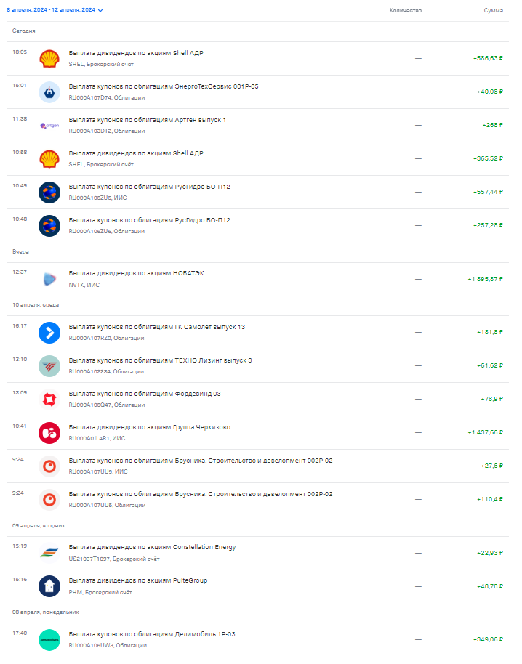Viewport: 522px width, 664px height.
Task: Click amount +78,9 ₽
Action: (491, 399)
